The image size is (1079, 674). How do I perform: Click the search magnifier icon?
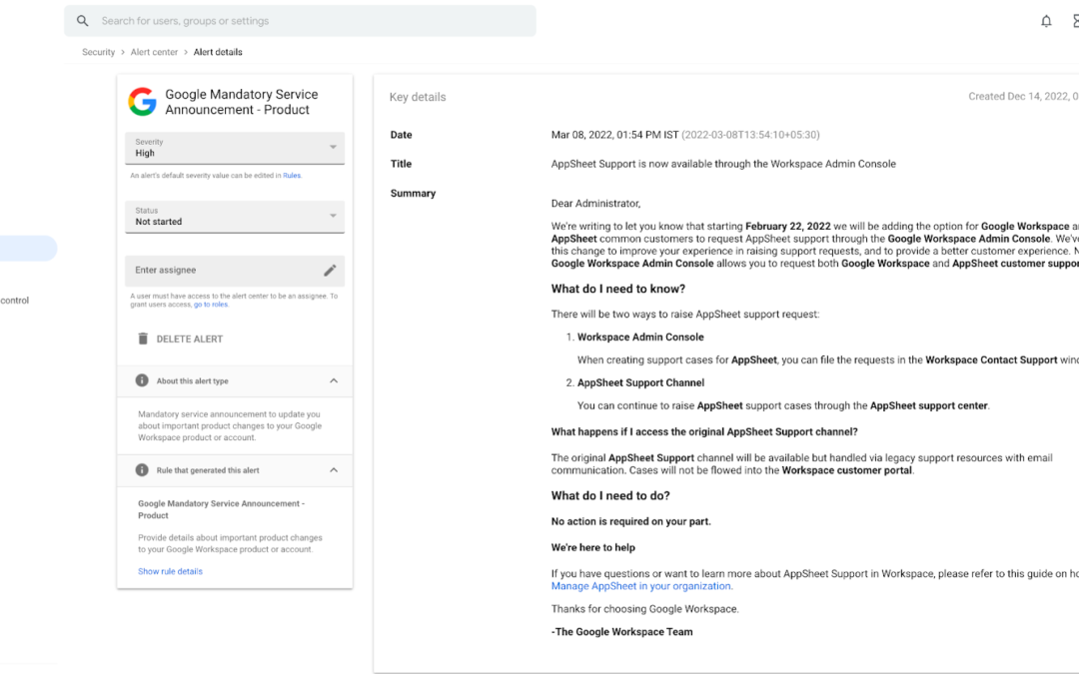[83, 21]
